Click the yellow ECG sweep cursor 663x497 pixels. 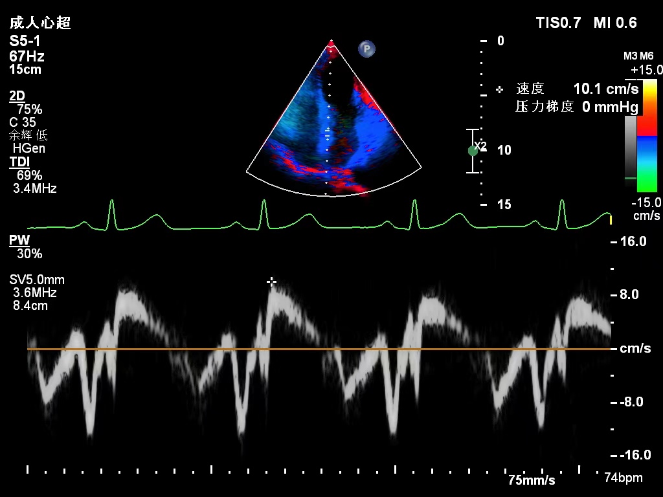click(x=611, y=220)
